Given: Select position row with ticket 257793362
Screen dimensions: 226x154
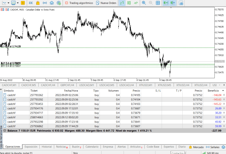Looking at the screenshot, I should (x=114, y=95).
